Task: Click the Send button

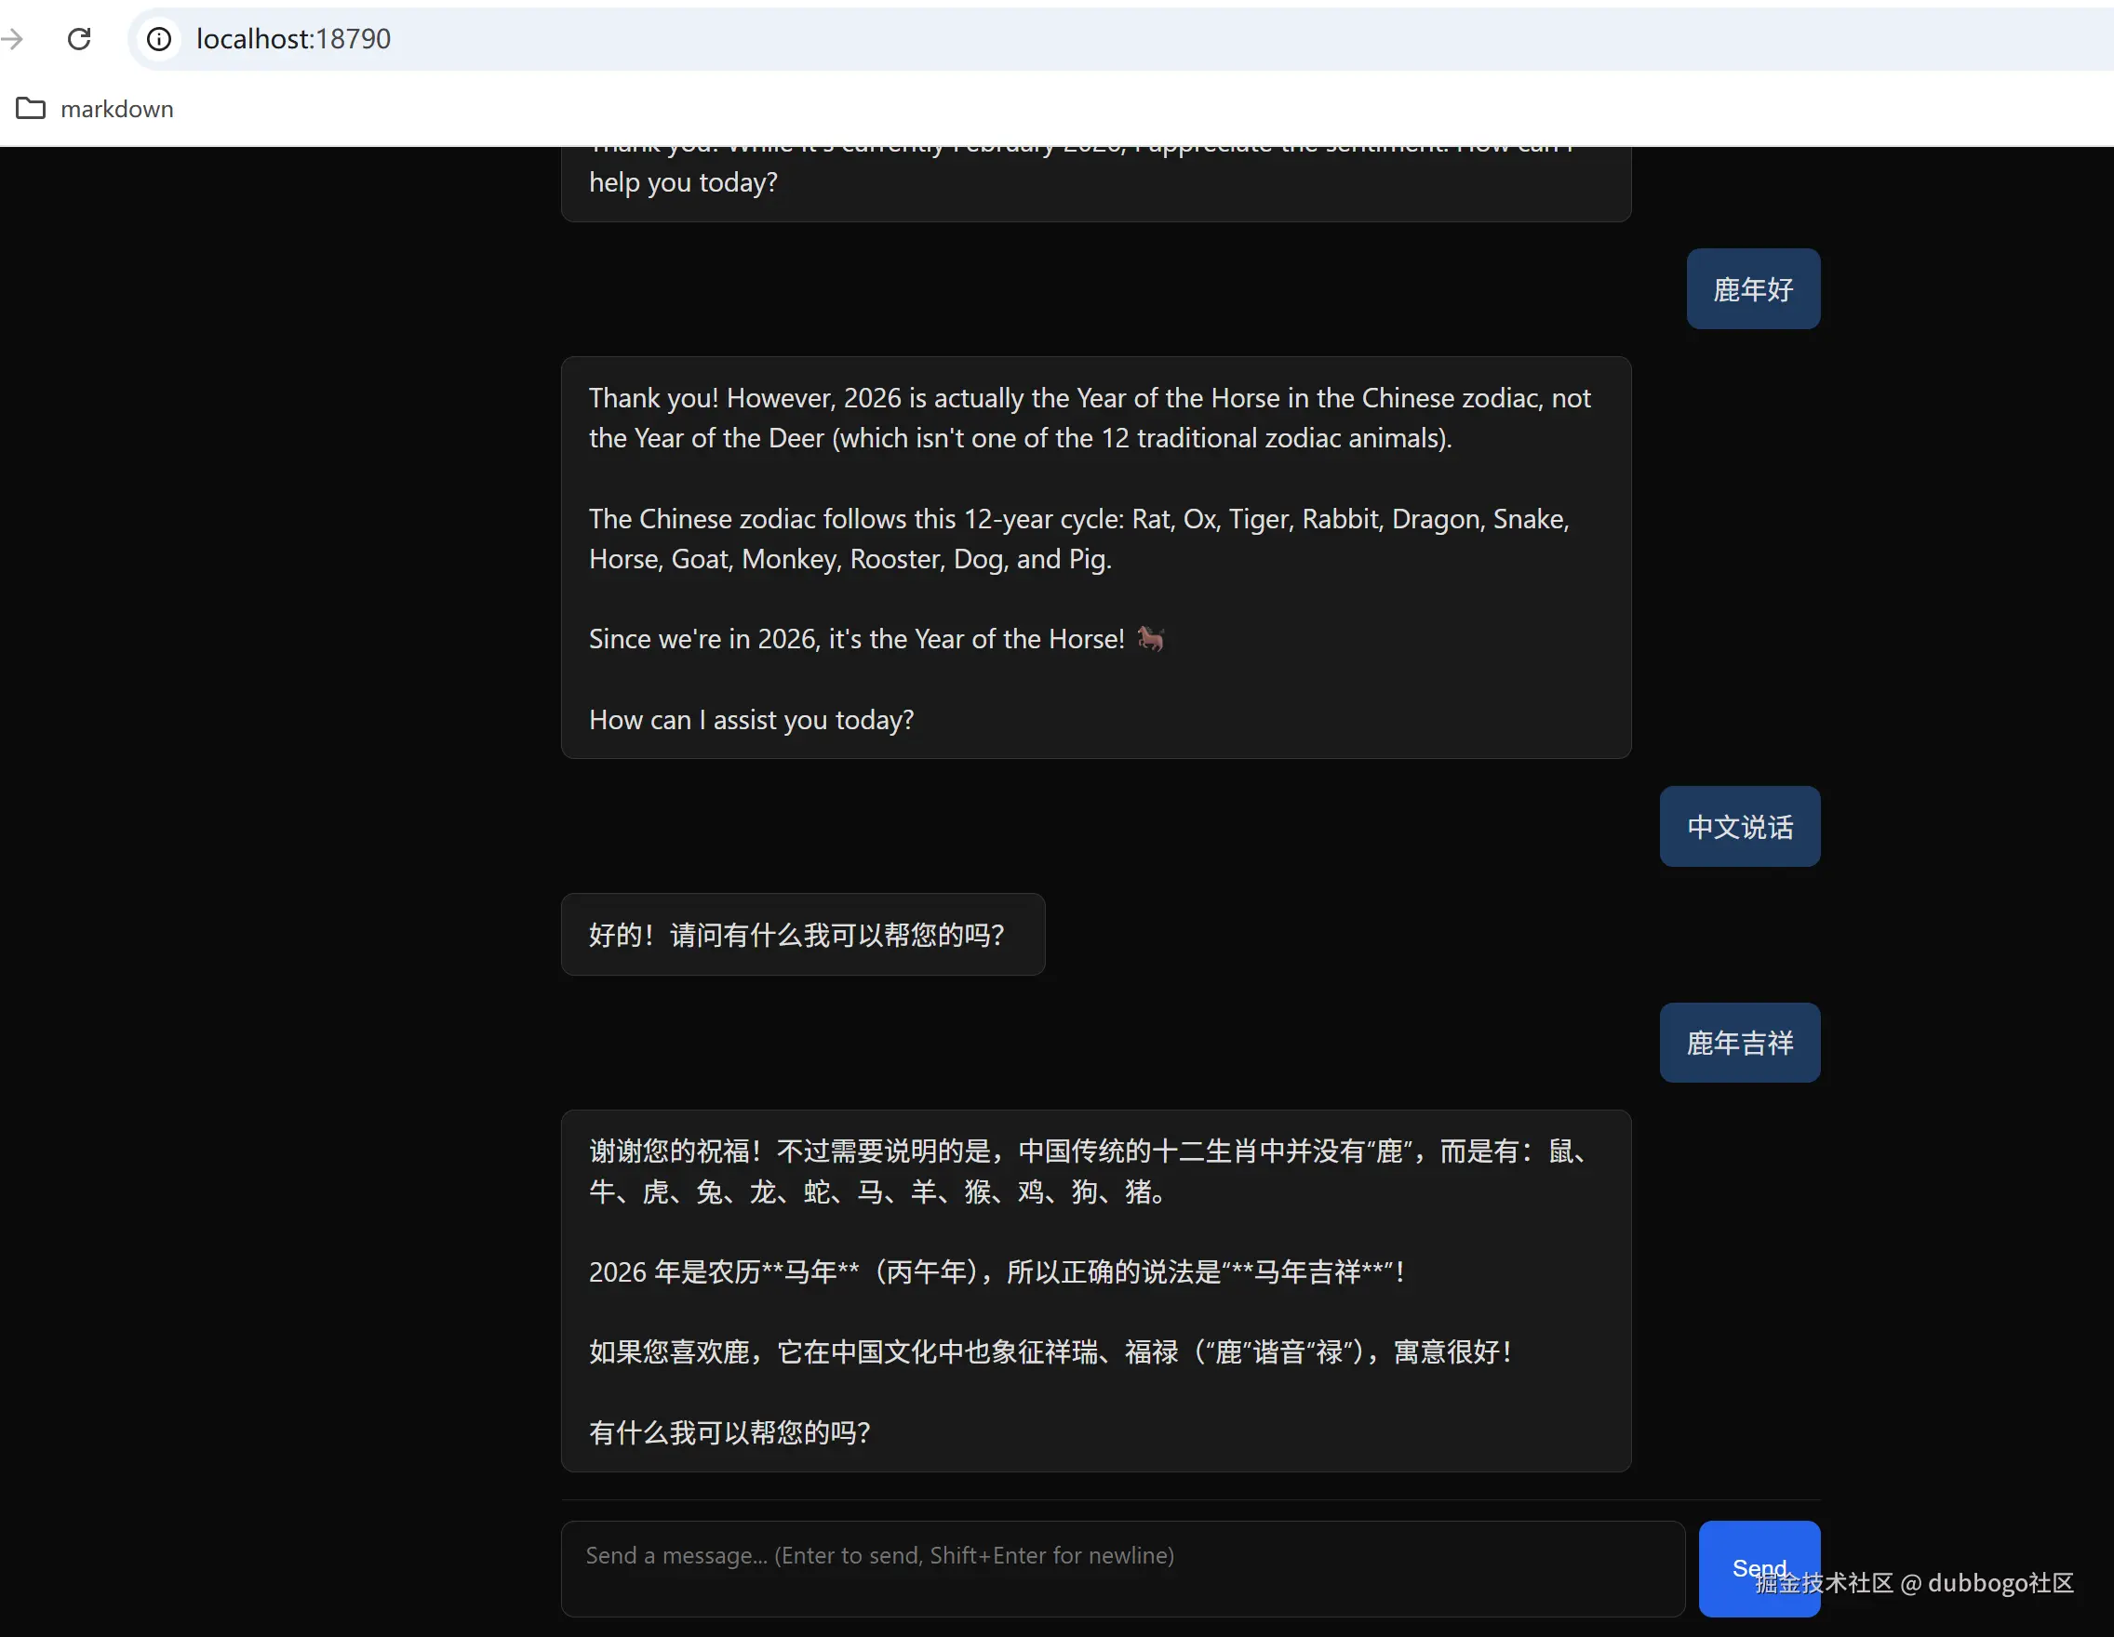Action: coord(1759,1568)
